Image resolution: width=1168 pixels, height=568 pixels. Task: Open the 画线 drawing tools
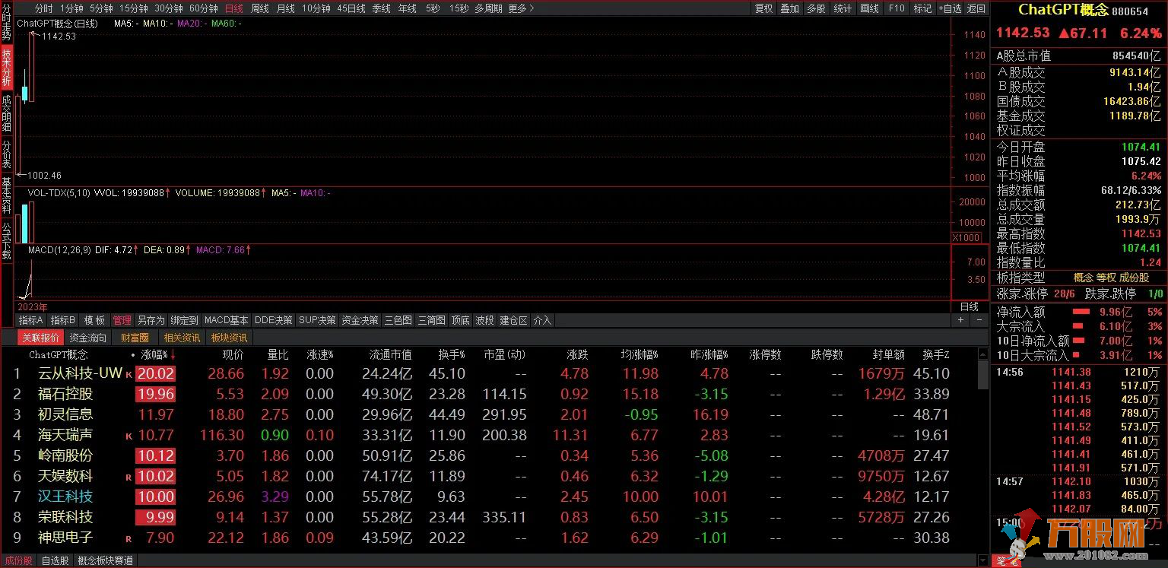click(869, 8)
